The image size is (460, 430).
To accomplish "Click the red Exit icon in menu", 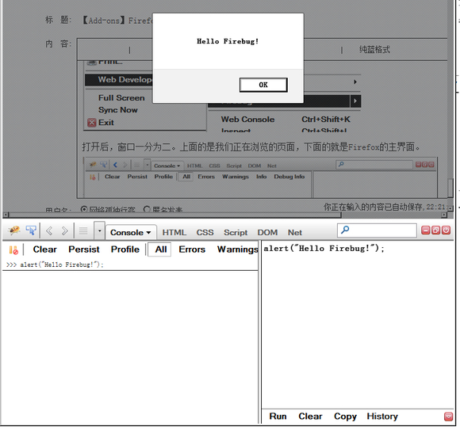I will [92, 122].
